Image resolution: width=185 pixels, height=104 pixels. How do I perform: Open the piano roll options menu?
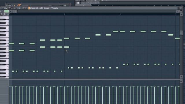click(1, 8)
